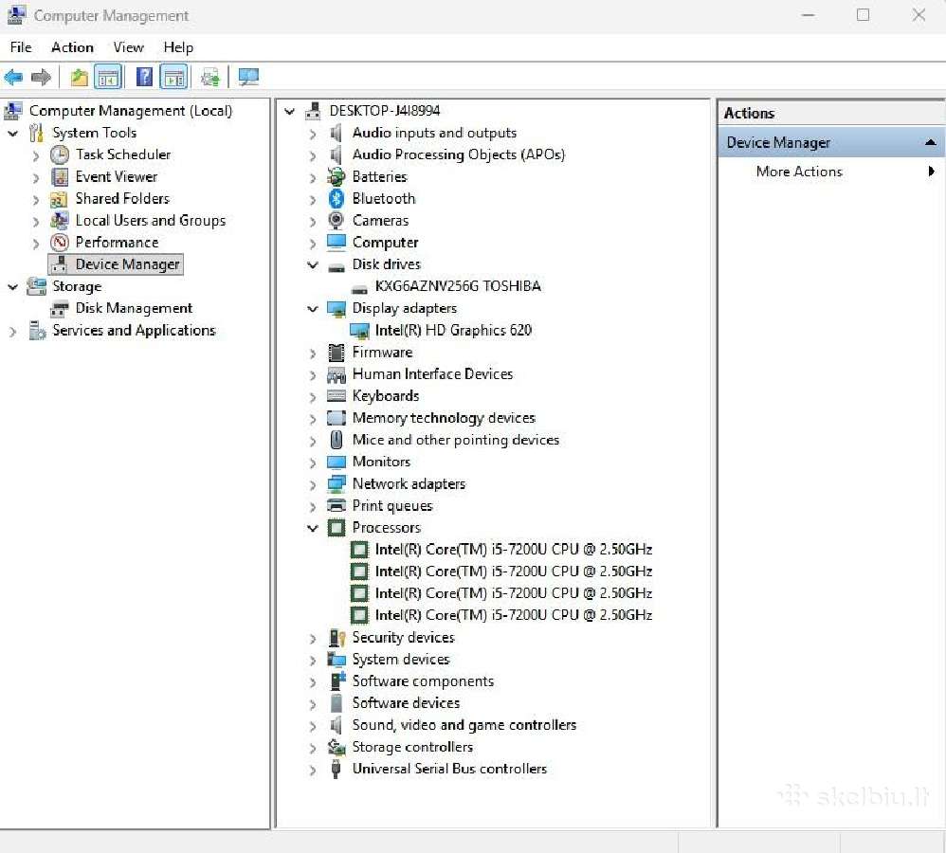Open the View menu
The width and height of the screenshot is (946, 853).
(x=129, y=47)
